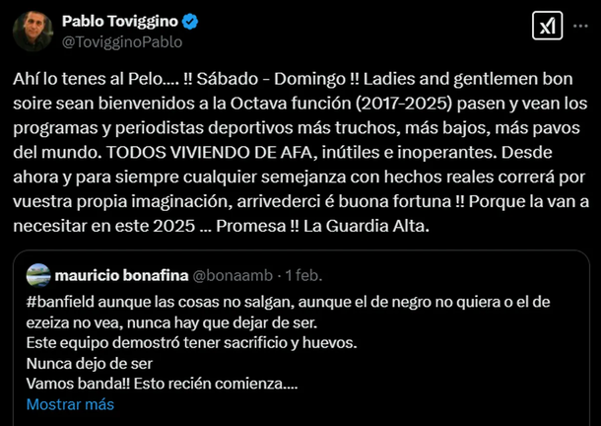This screenshot has height=426, width=601.
Task: Open Pablo Toviggino's profile avatar
Action: [33, 31]
